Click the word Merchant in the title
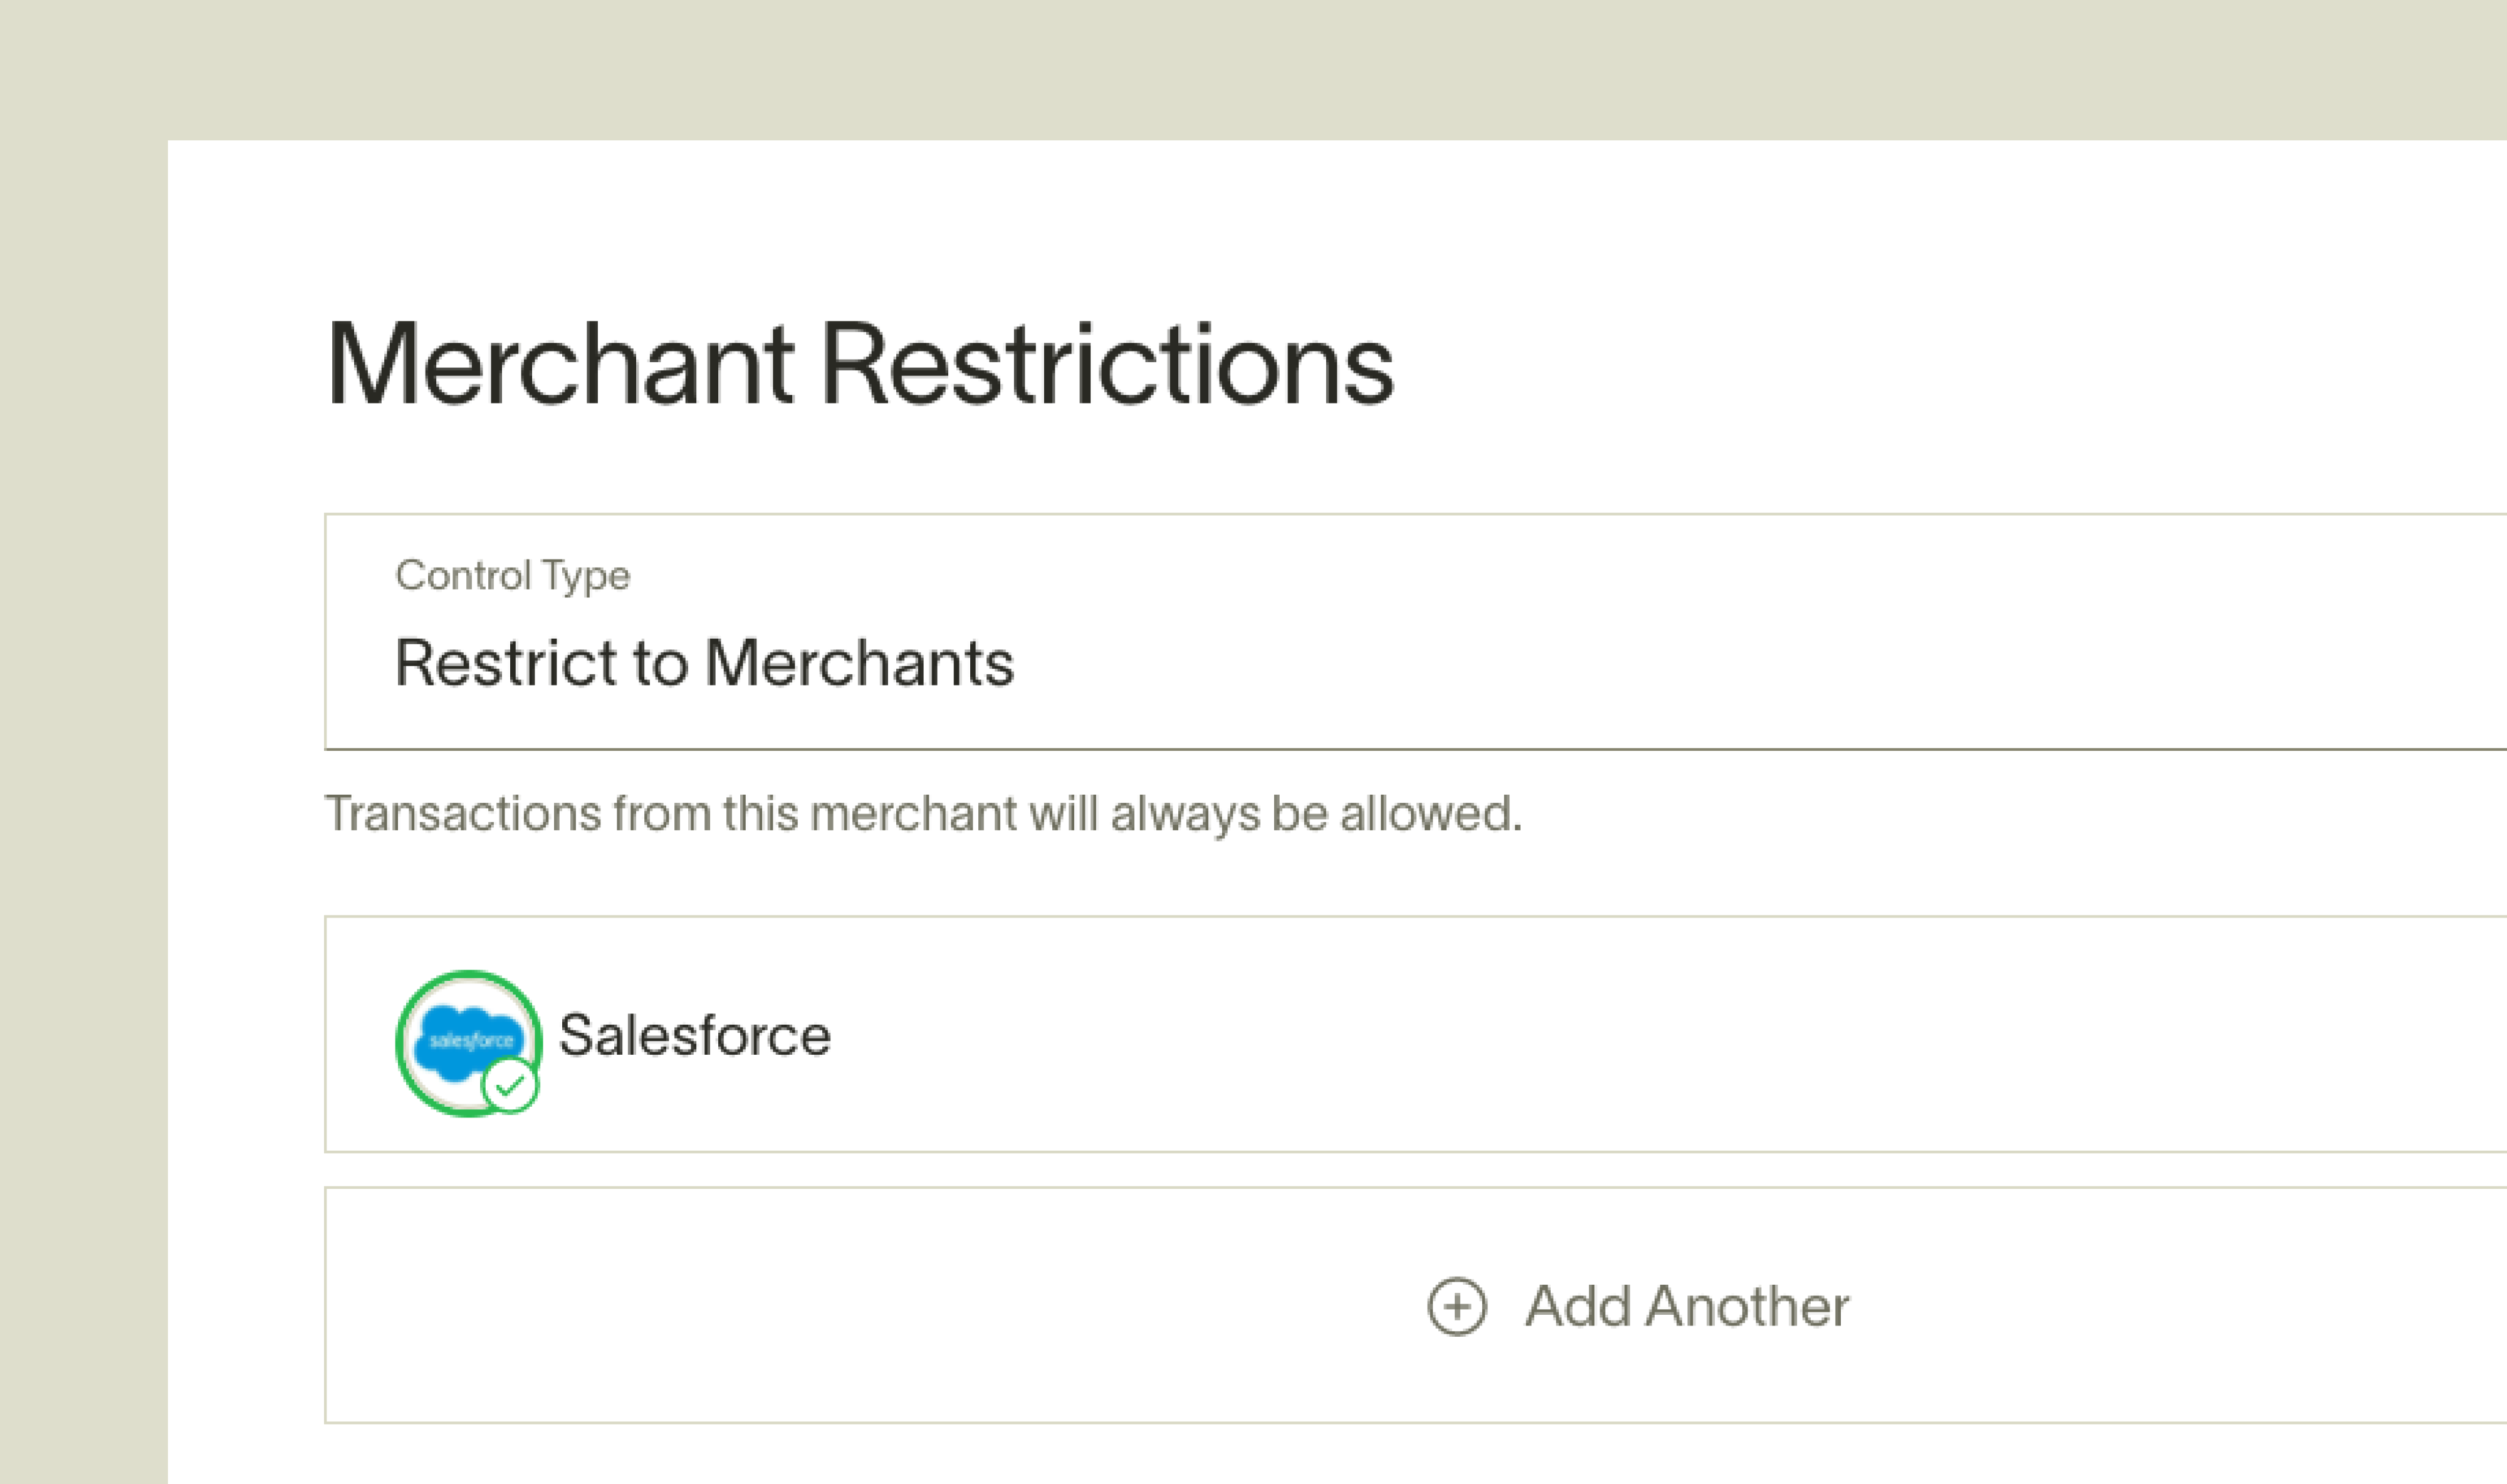 point(560,364)
